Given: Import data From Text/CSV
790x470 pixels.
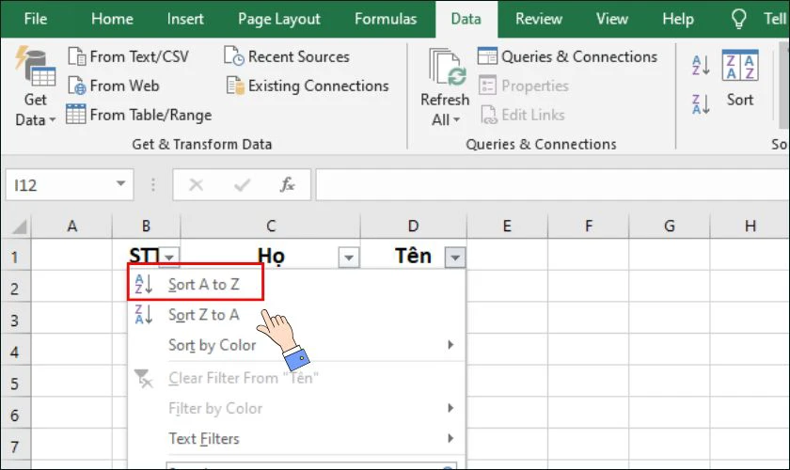Looking at the screenshot, I should tap(129, 56).
